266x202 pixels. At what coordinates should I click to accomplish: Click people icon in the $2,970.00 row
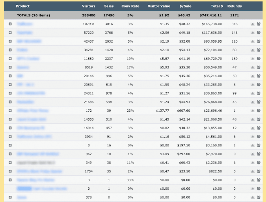pos(259,154)
